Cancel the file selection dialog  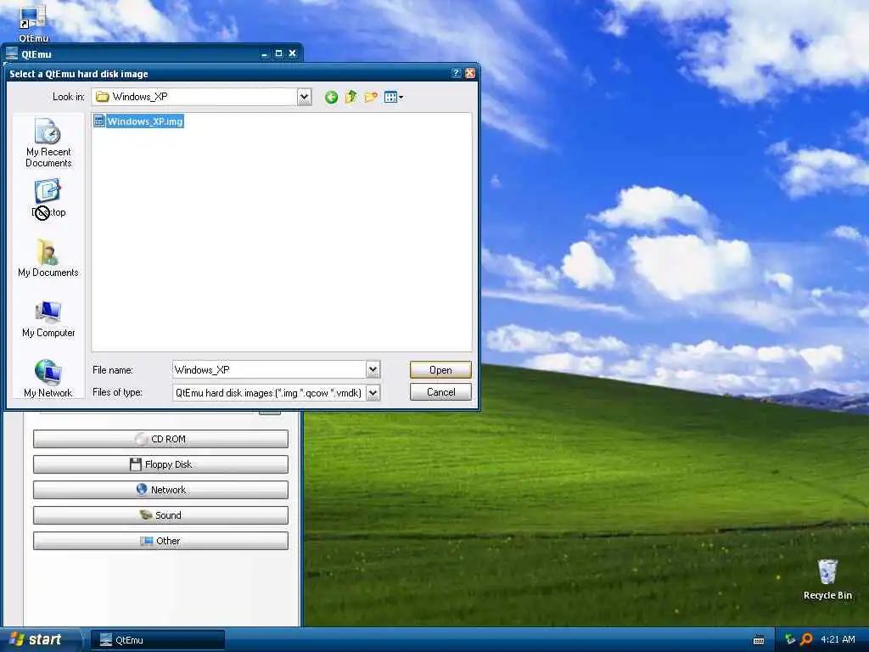[440, 392]
